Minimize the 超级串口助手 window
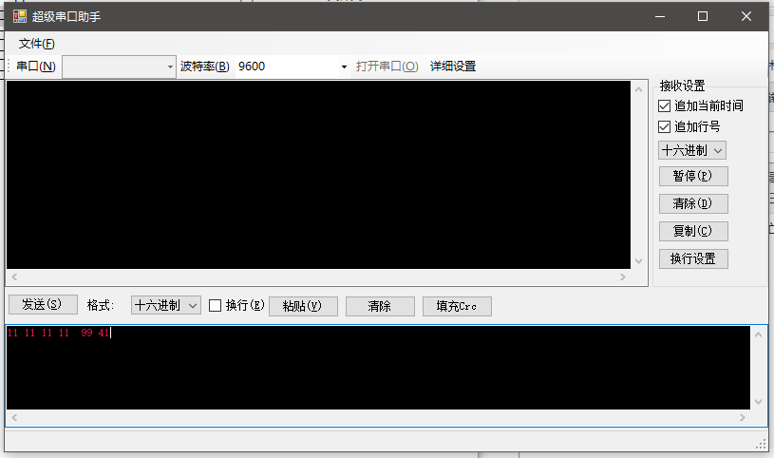This screenshot has width=774, height=458. [x=660, y=16]
